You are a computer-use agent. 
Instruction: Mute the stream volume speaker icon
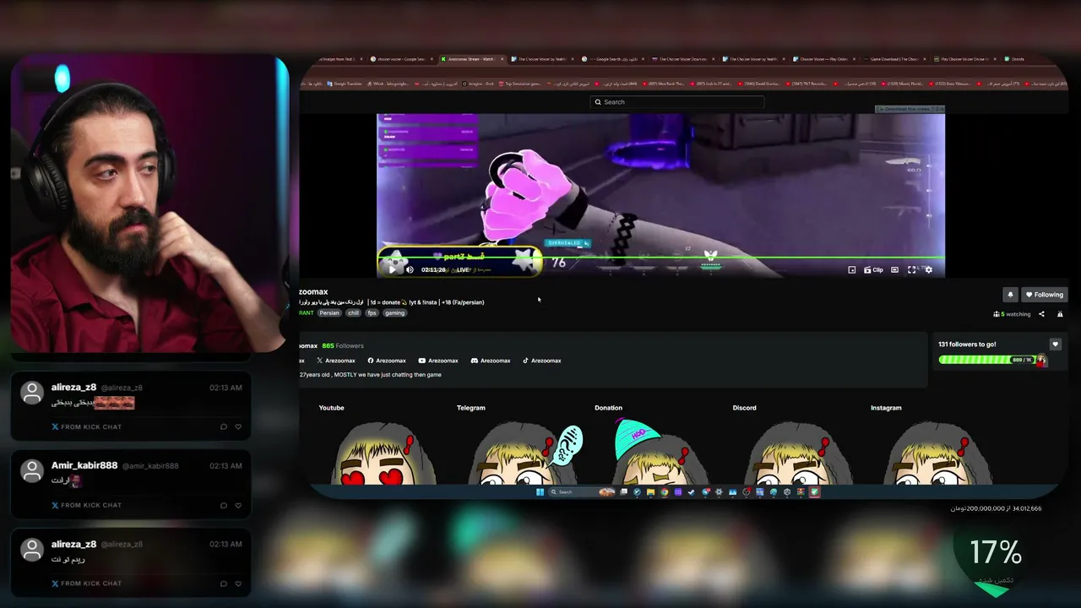pyautogui.click(x=410, y=269)
